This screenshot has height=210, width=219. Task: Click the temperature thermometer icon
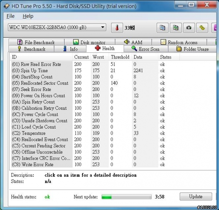point(117,28)
